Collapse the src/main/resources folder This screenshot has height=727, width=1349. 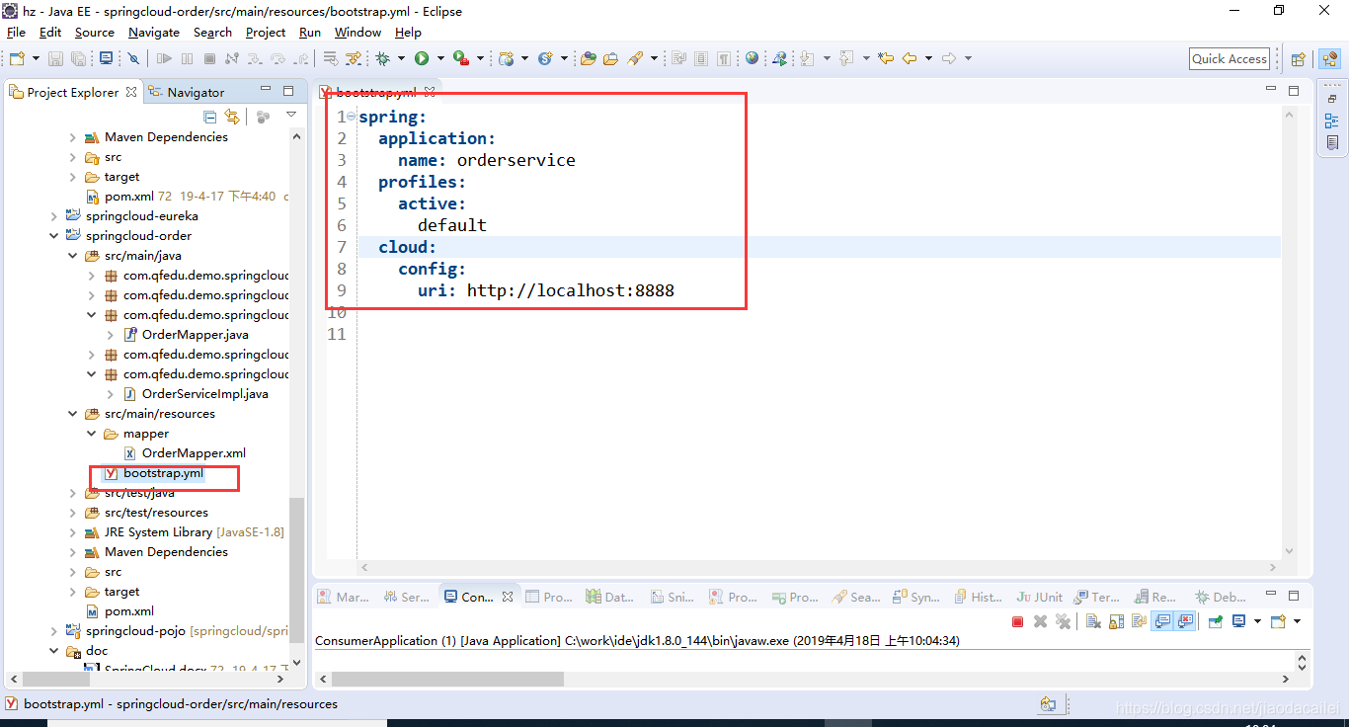tap(73, 414)
